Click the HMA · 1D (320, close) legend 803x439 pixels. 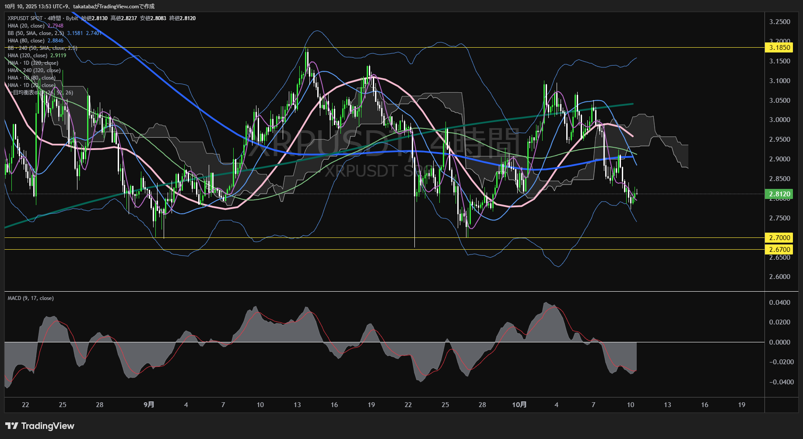click(33, 63)
